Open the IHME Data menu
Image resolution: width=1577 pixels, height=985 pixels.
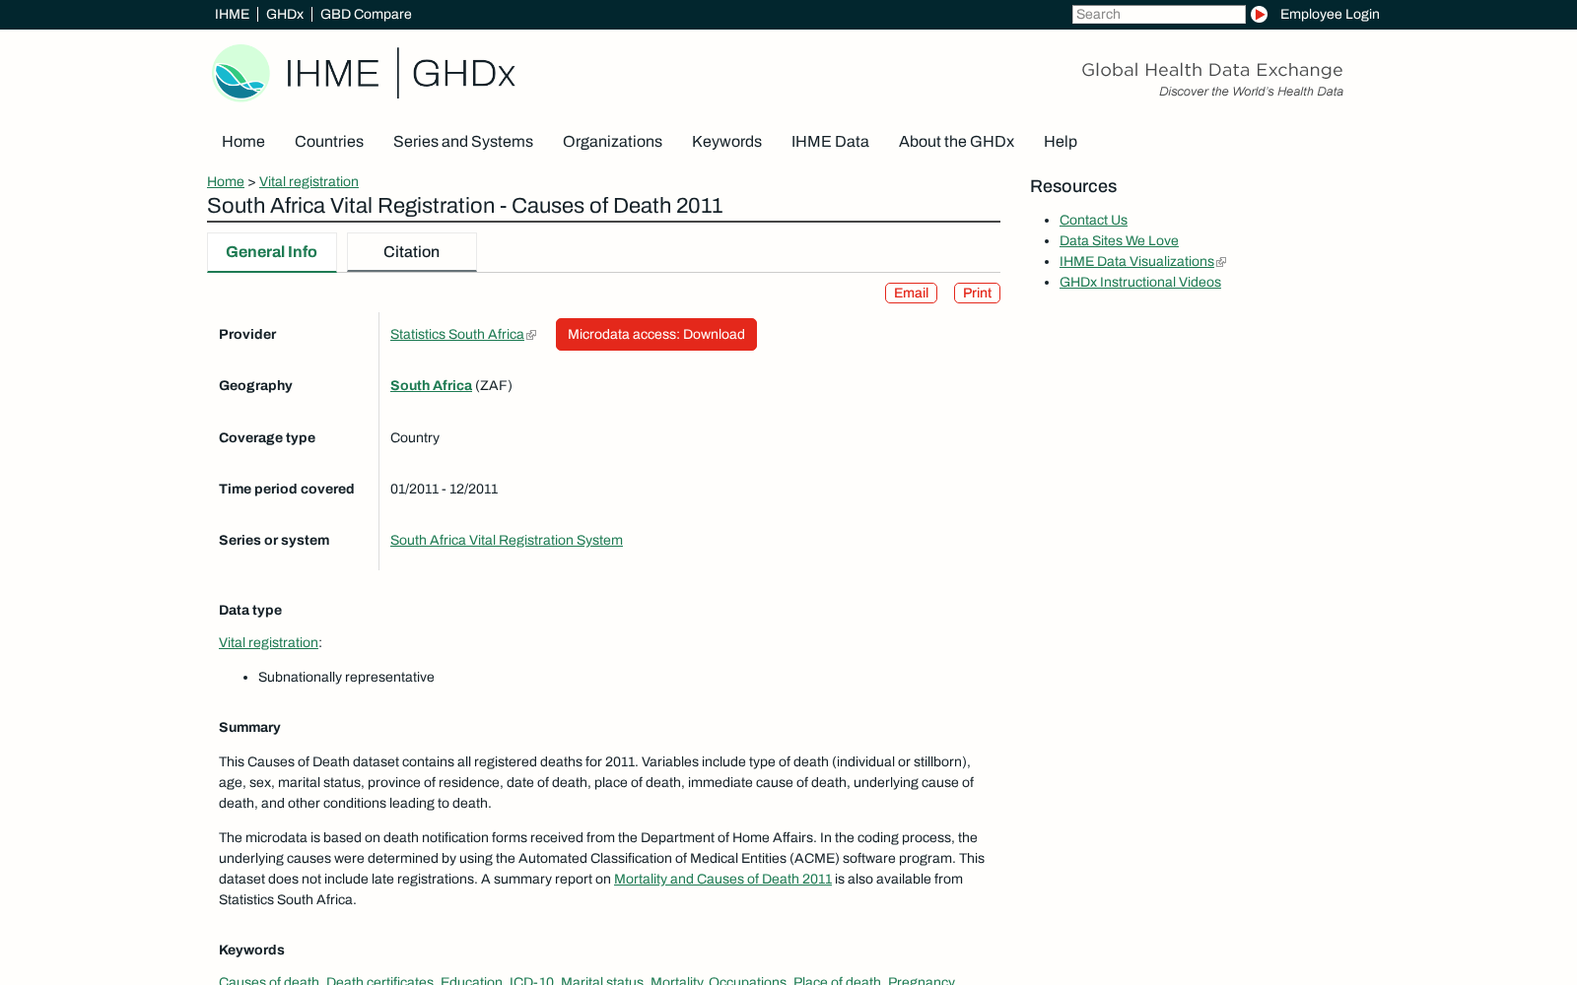830,142
